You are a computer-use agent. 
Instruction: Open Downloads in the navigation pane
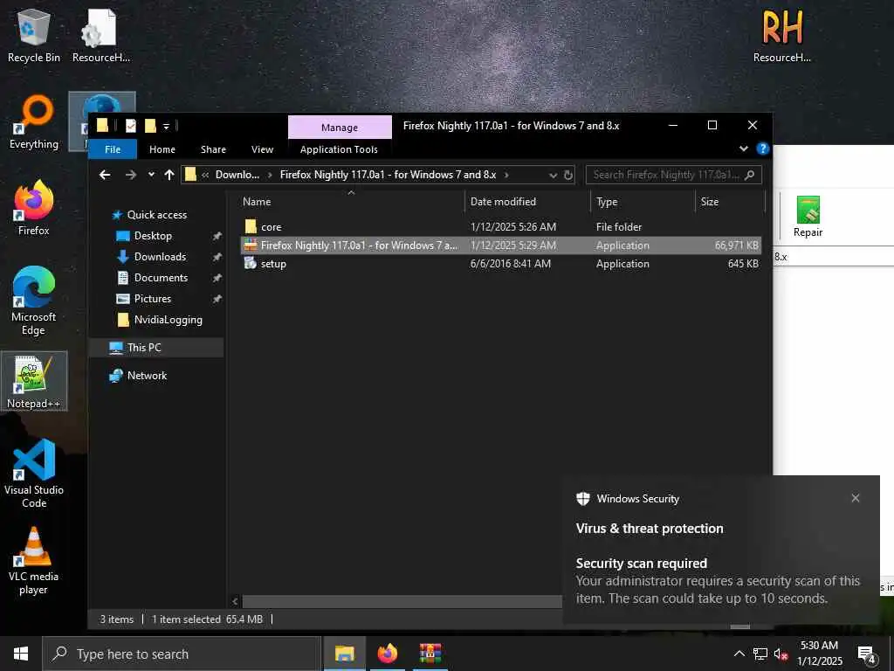click(x=160, y=257)
